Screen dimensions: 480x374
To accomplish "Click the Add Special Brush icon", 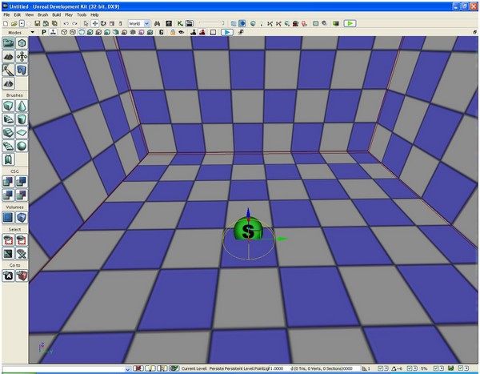I will (8, 218).
